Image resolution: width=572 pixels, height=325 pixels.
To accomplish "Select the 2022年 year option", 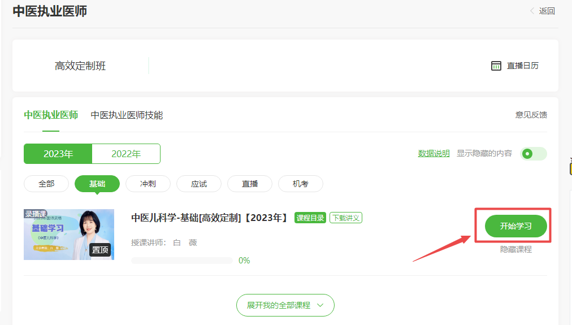I will pyautogui.click(x=126, y=154).
